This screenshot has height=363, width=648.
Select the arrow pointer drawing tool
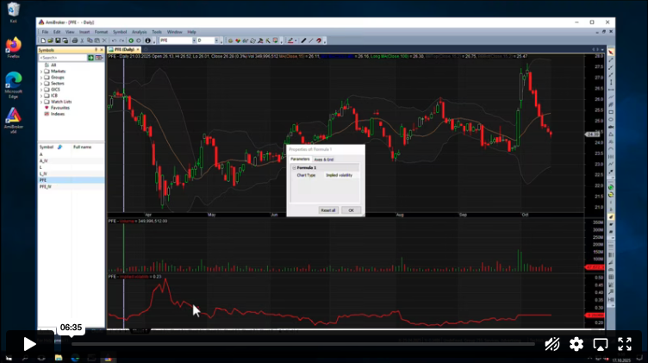[x=611, y=52]
